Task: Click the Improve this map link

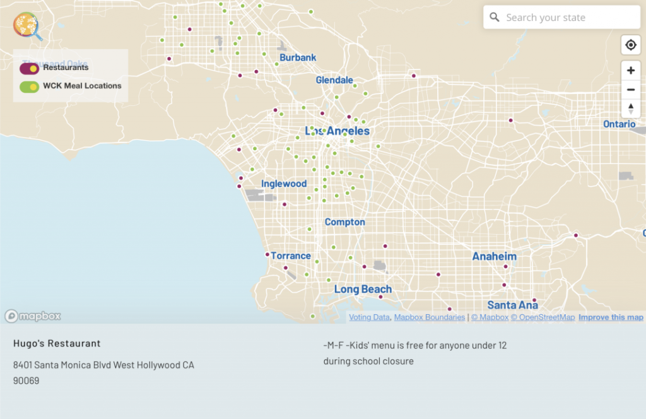Action: pos(611,317)
